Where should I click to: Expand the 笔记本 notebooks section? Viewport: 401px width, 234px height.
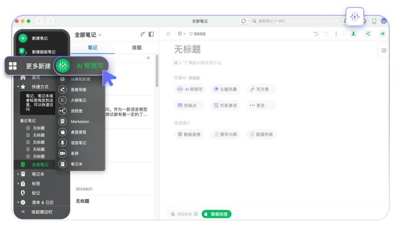click(x=18, y=174)
